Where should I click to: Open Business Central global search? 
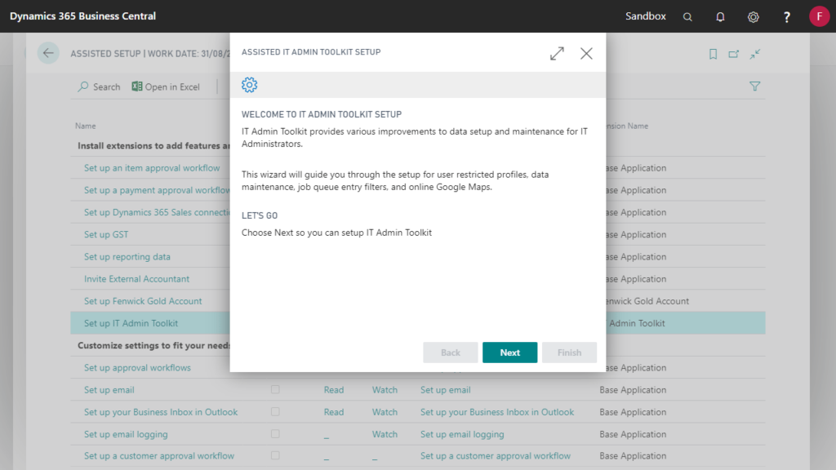(x=687, y=16)
